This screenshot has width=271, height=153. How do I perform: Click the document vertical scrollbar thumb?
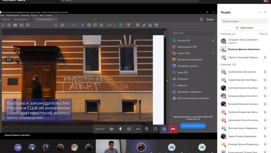[x=165, y=34]
